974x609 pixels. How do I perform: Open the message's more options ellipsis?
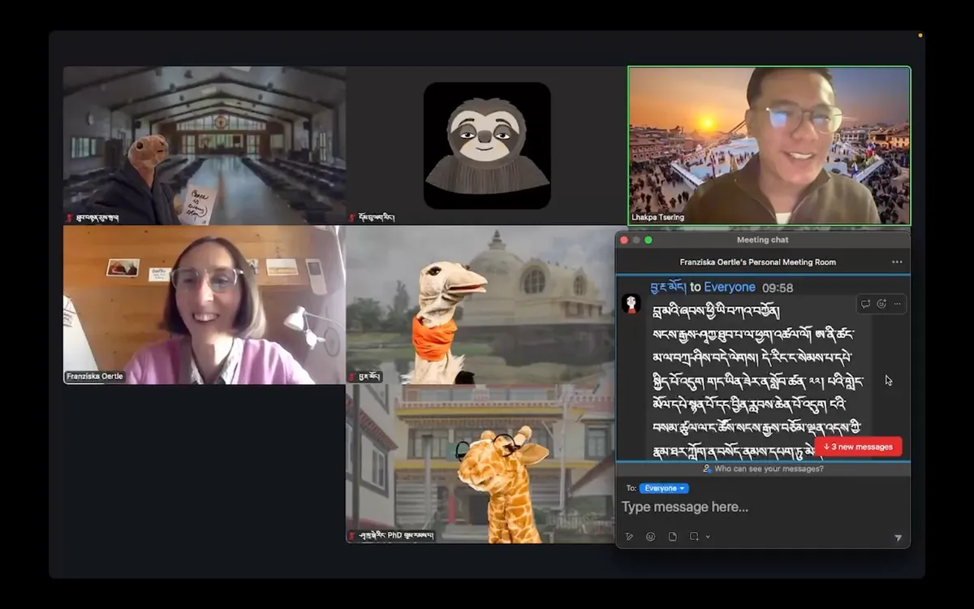pos(897,304)
